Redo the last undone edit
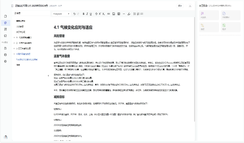This screenshot has width=244, height=143. 78,14
